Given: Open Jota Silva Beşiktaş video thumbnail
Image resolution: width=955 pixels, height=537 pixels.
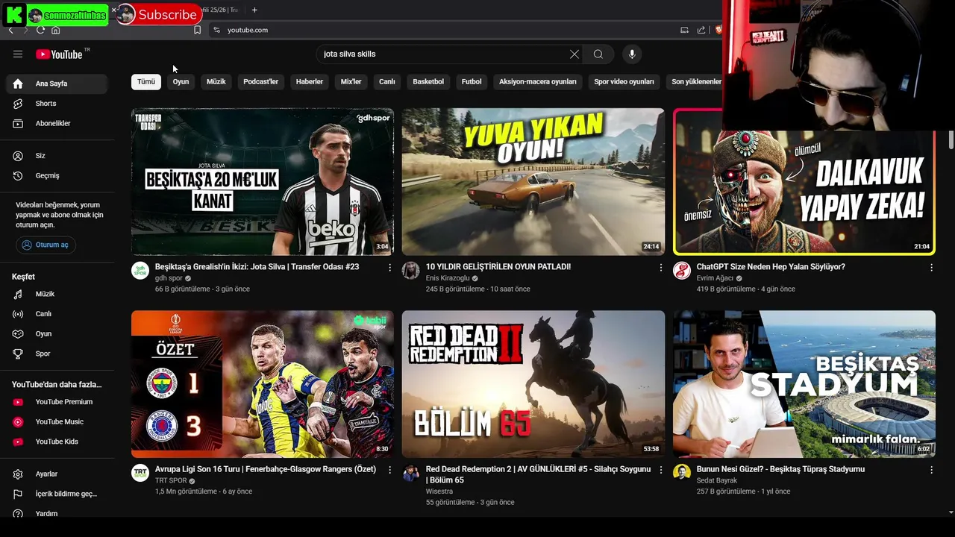Looking at the screenshot, I should click(x=263, y=182).
